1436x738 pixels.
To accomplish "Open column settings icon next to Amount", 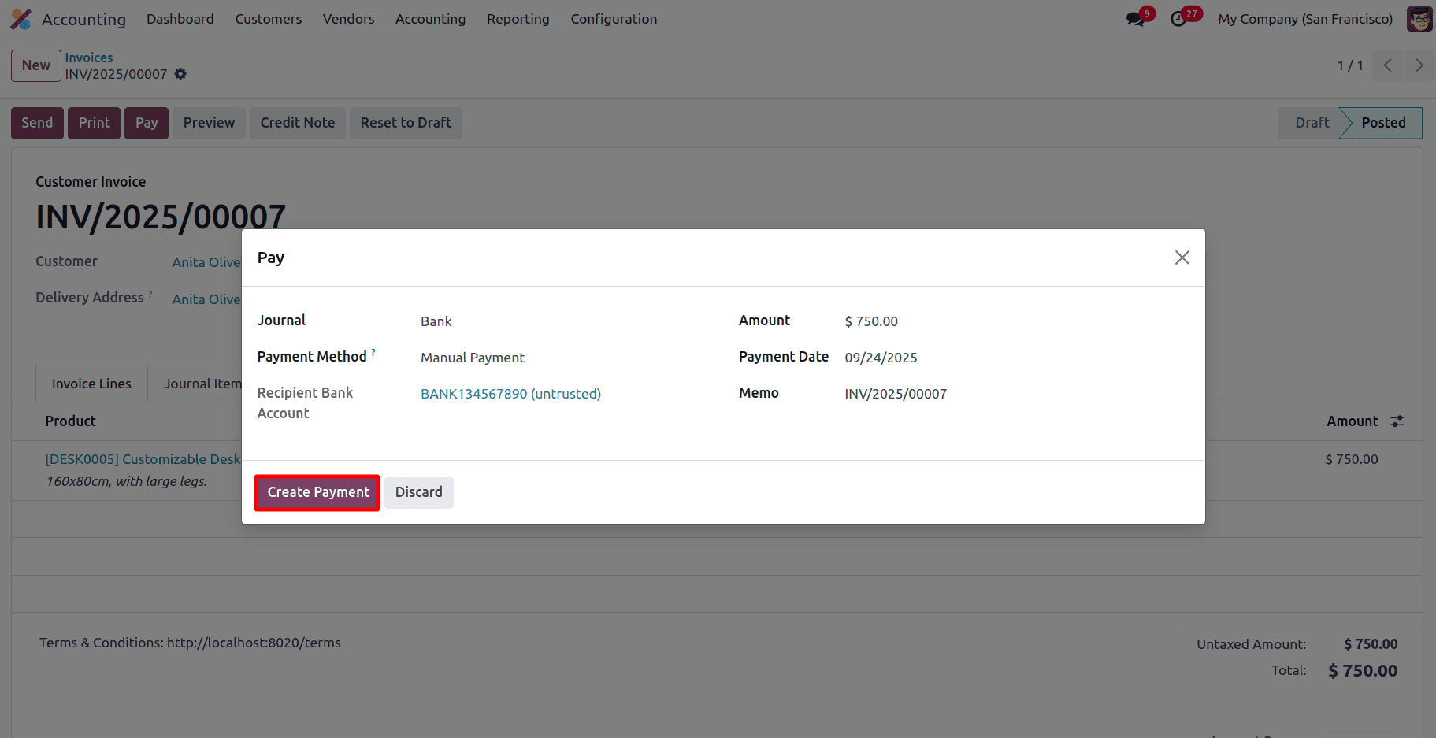I will point(1397,421).
